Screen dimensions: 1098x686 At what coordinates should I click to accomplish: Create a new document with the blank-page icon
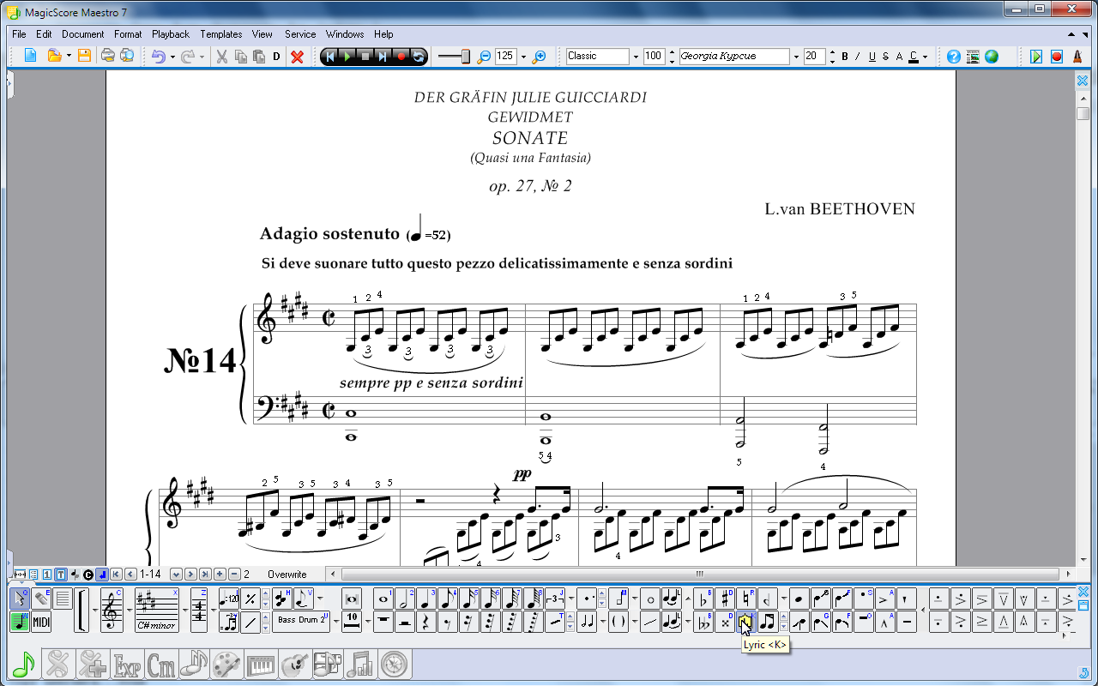point(30,57)
